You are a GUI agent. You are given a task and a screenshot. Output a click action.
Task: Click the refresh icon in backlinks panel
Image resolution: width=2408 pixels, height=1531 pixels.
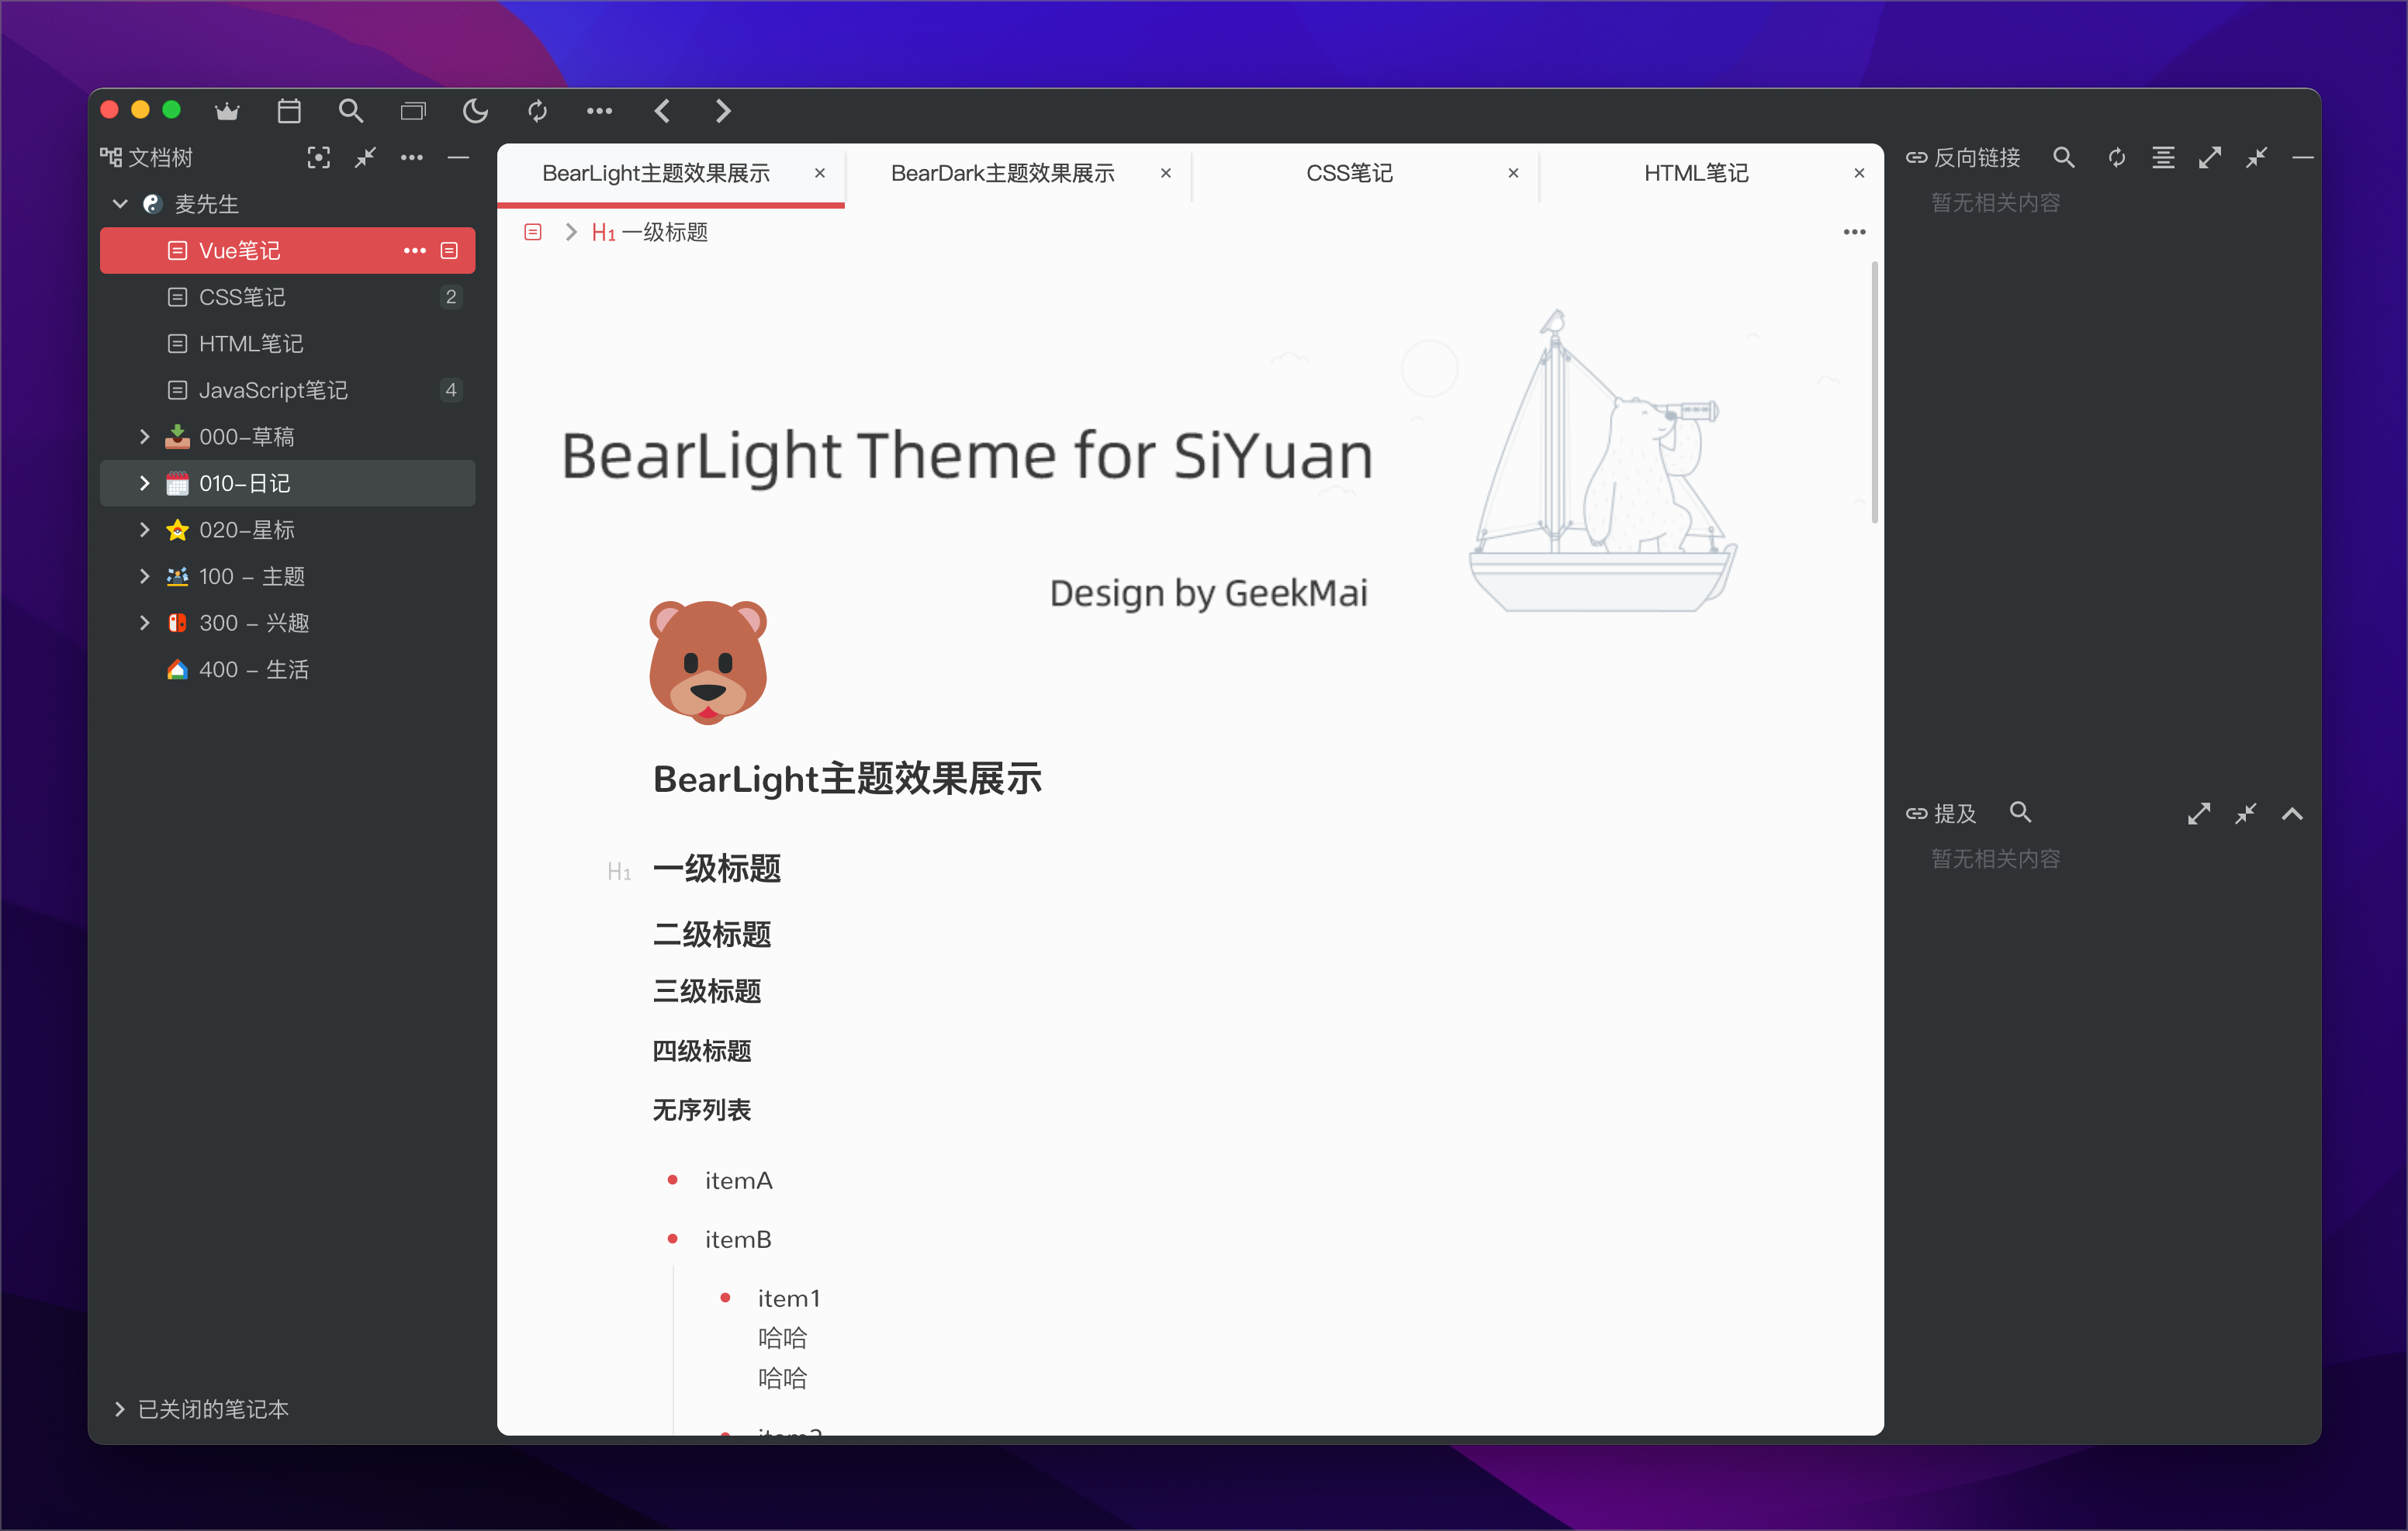(2116, 157)
